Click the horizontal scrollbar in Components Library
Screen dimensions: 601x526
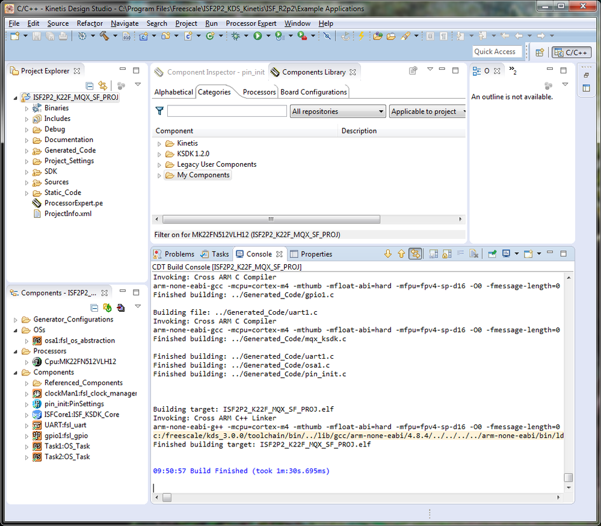point(271,219)
